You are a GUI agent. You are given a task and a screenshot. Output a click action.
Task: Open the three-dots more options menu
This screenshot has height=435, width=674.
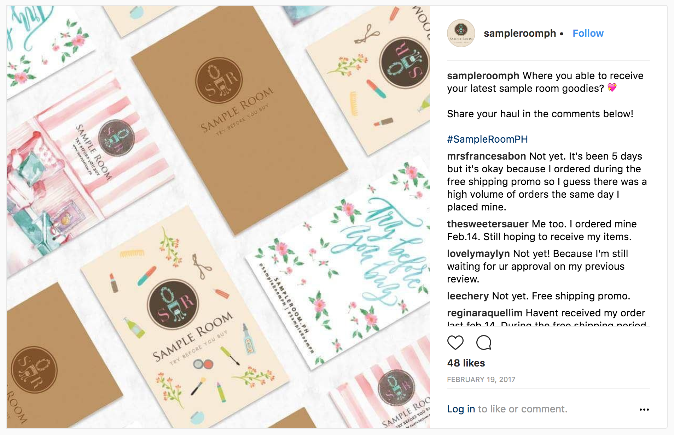click(644, 410)
